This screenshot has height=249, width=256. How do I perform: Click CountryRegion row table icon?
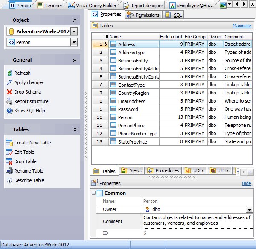pos(113,93)
